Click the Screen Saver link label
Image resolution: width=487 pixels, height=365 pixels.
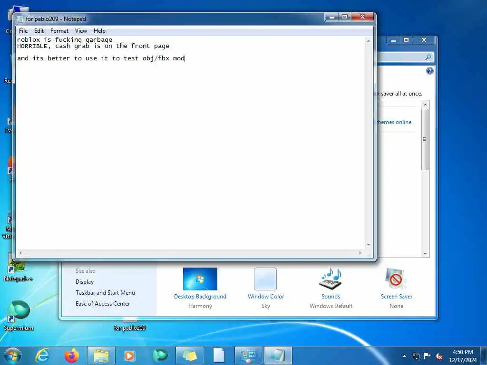(397, 297)
